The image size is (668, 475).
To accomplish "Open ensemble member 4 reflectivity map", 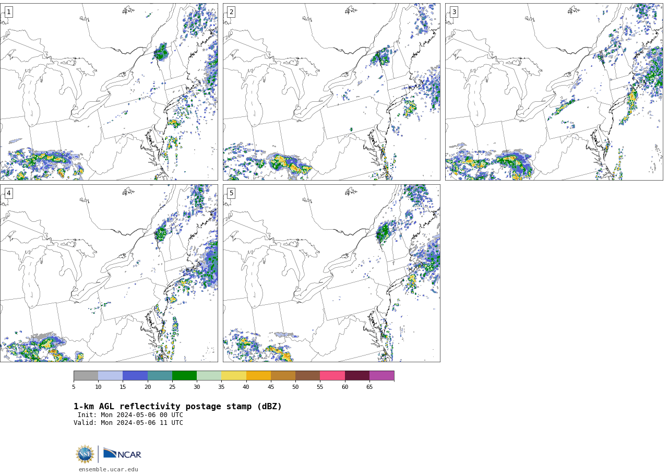I will point(109,273).
